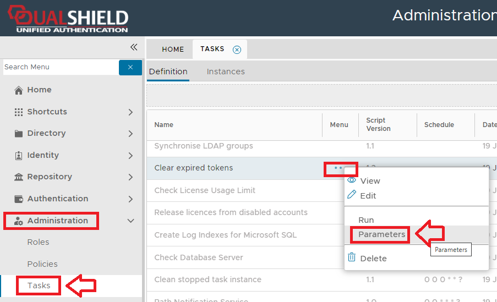Click Delete in the context menu

click(x=373, y=259)
